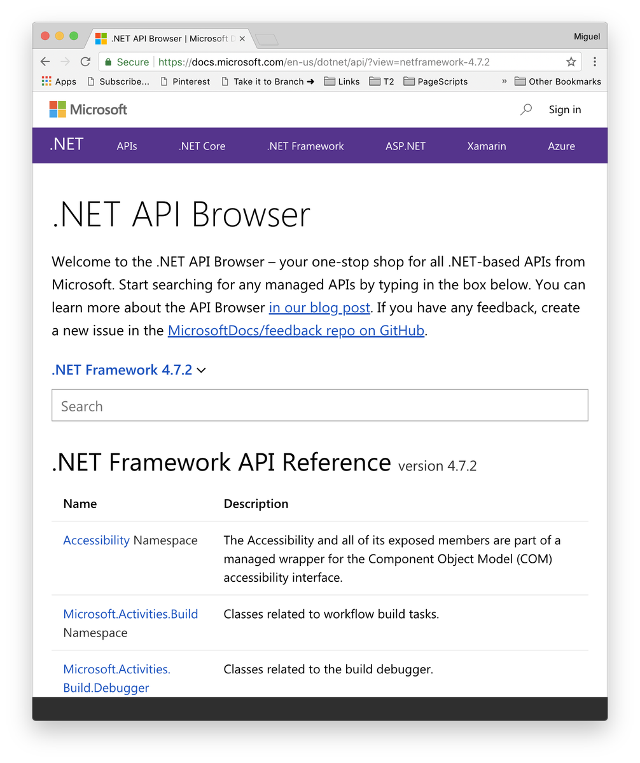Image resolution: width=640 pixels, height=763 pixels.
Task: Click 'Classes related to the build debugger.'
Action: (x=328, y=670)
